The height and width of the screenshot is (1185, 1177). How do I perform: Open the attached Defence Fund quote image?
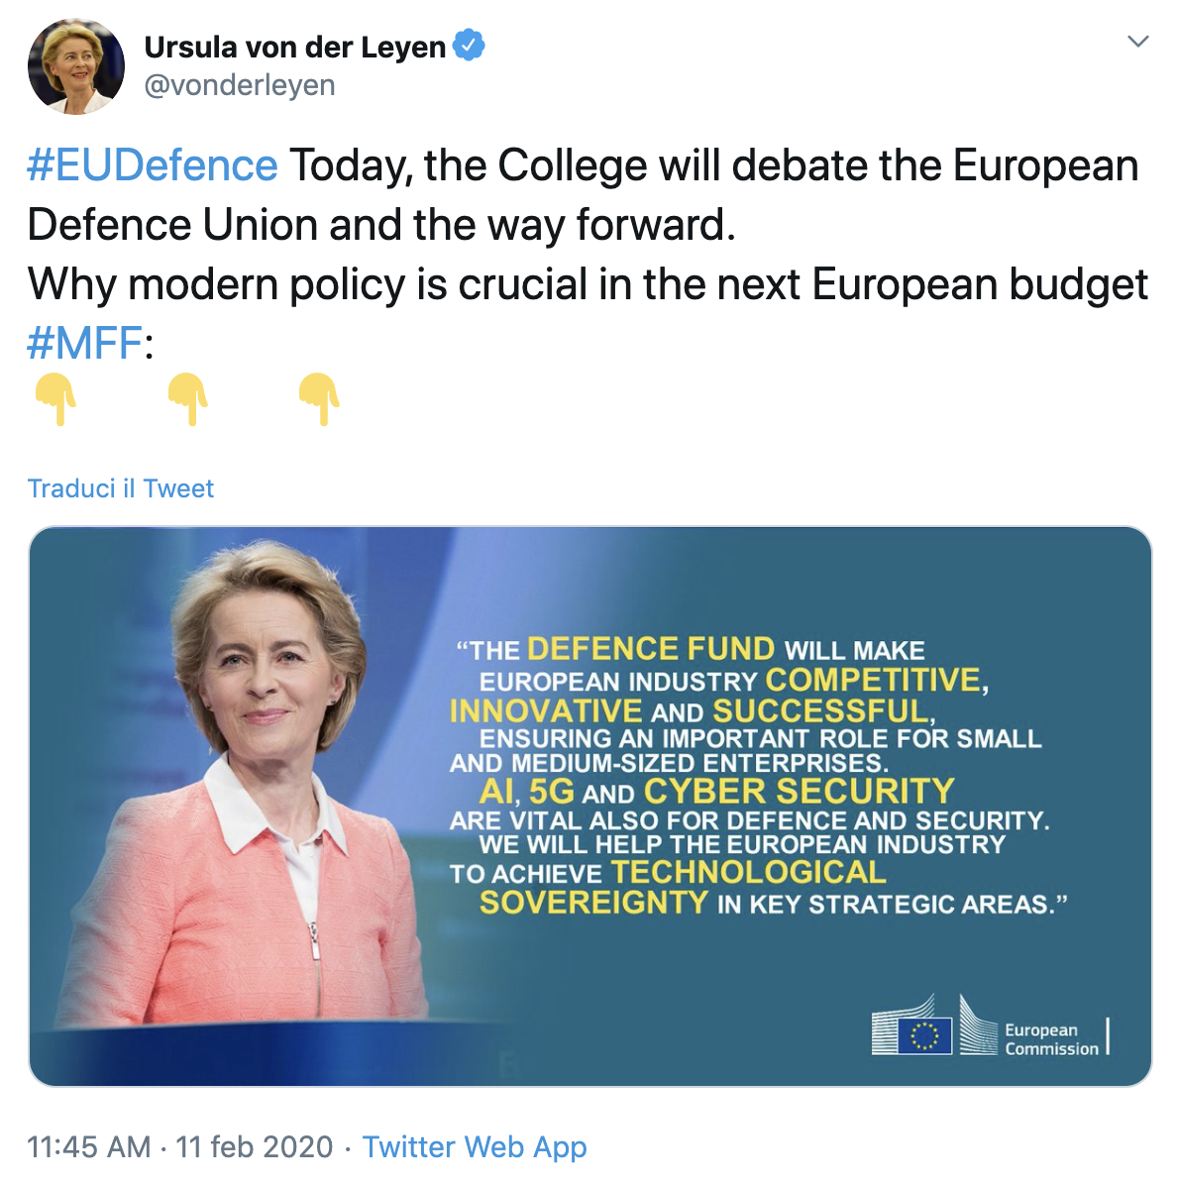tap(590, 807)
